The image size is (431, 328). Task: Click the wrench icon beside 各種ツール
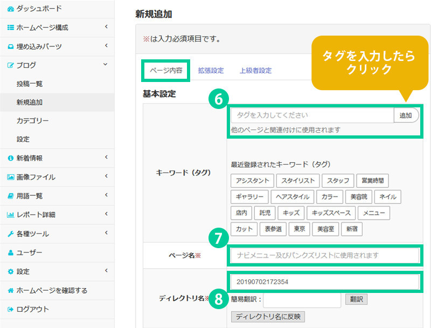point(11,234)
